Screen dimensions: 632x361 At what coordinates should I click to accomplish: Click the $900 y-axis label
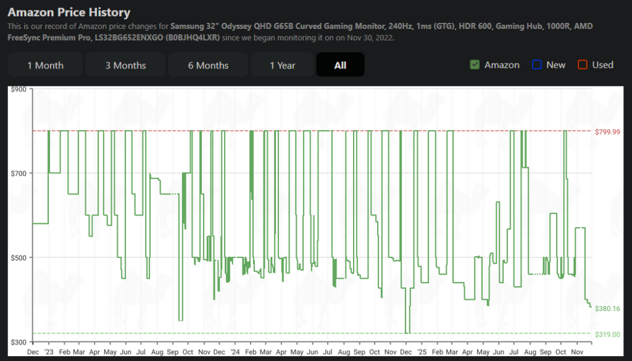(x=20, y=89)
